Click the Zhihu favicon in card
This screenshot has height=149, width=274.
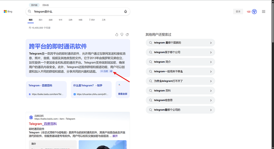[x=75, y=94]
